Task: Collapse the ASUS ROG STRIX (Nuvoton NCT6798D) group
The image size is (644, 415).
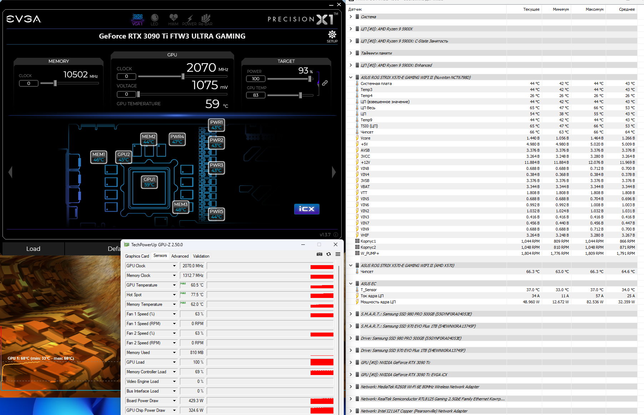Action: point(351,77)
